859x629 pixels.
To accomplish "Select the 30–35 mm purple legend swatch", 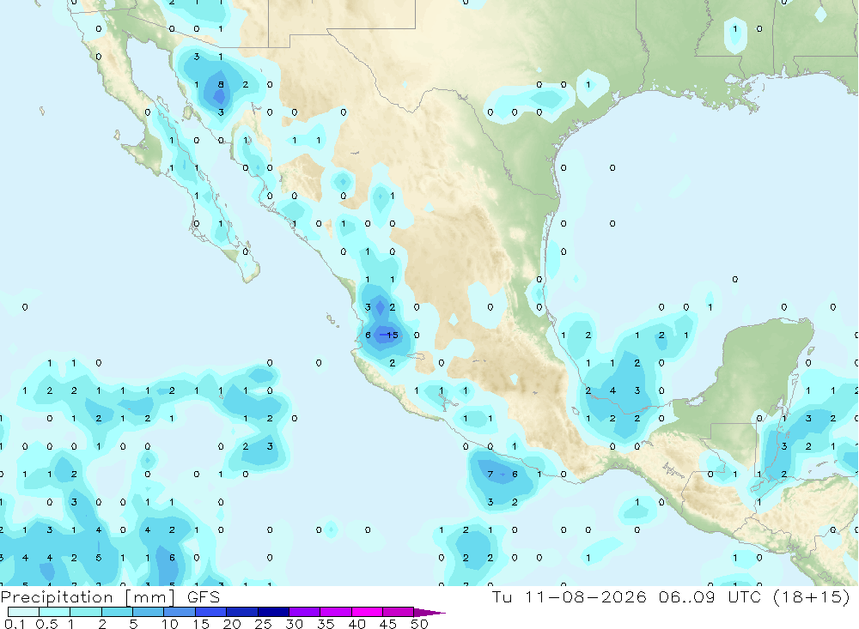I will [304, 612].
